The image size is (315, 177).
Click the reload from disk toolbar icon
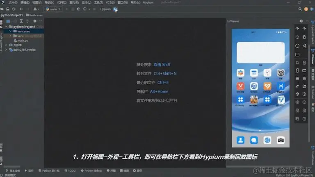tap(14, 9)
